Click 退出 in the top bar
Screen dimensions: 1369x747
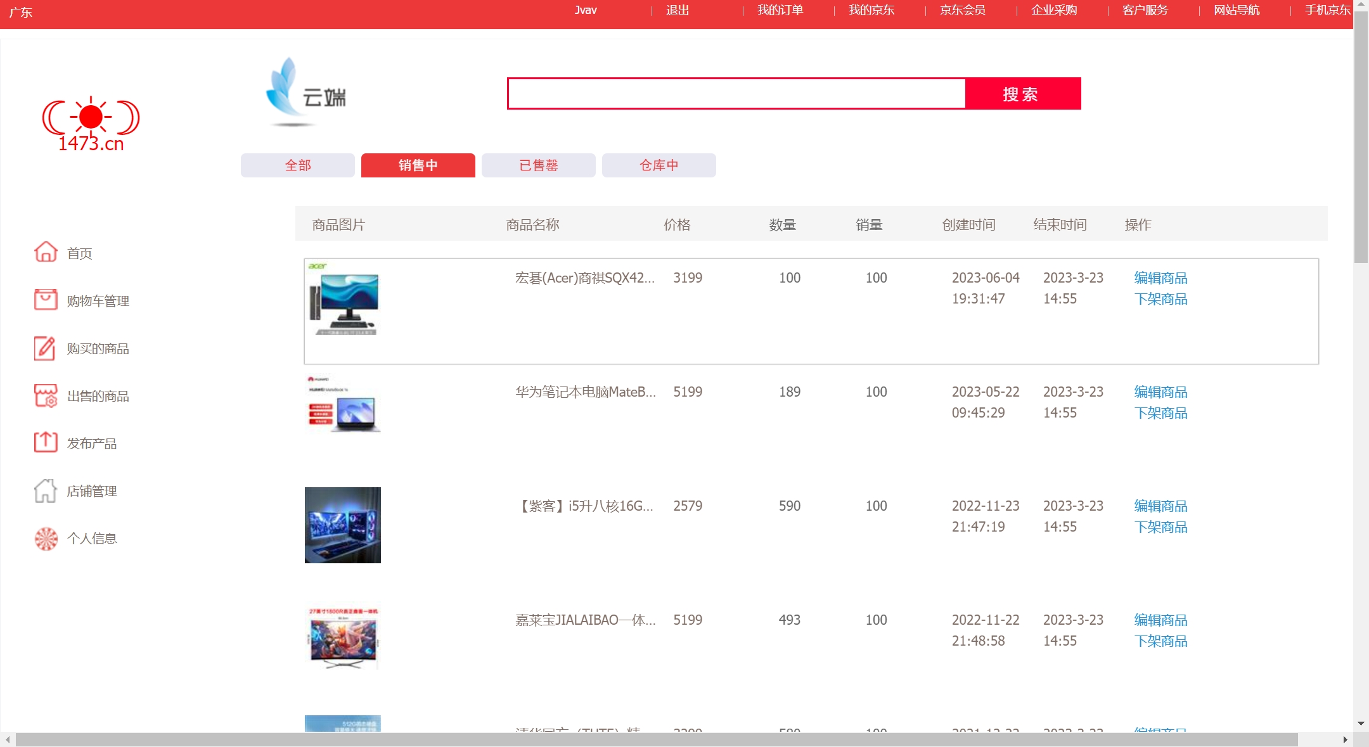pos(678,10)
